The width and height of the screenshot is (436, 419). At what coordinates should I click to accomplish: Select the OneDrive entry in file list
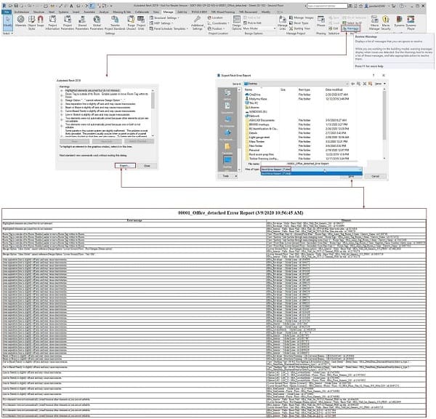pos(253,95)
